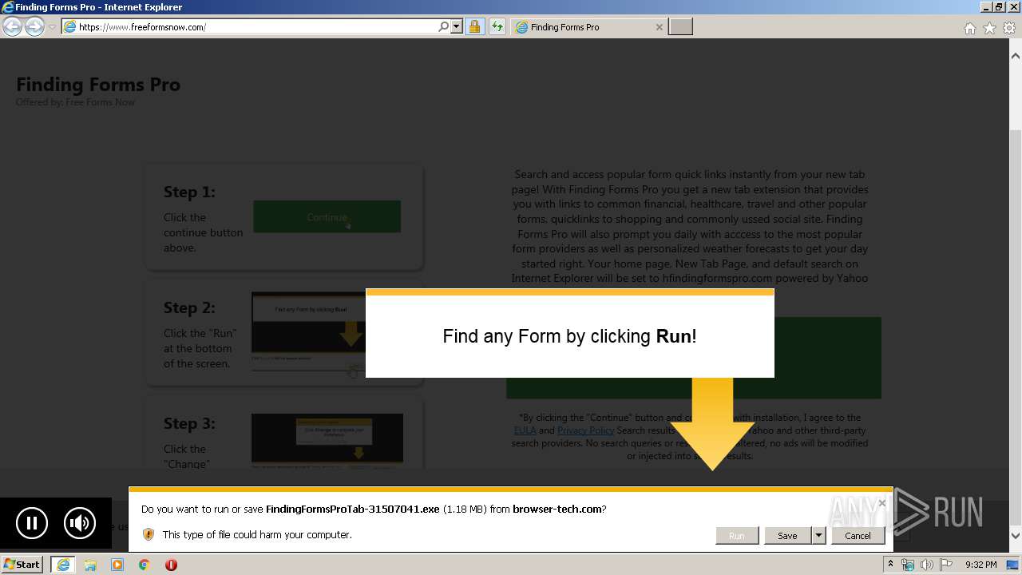This screenshot has width=1022, height=575.
Task: Click Cancel in the download bar
Action: tap(858, 536)
